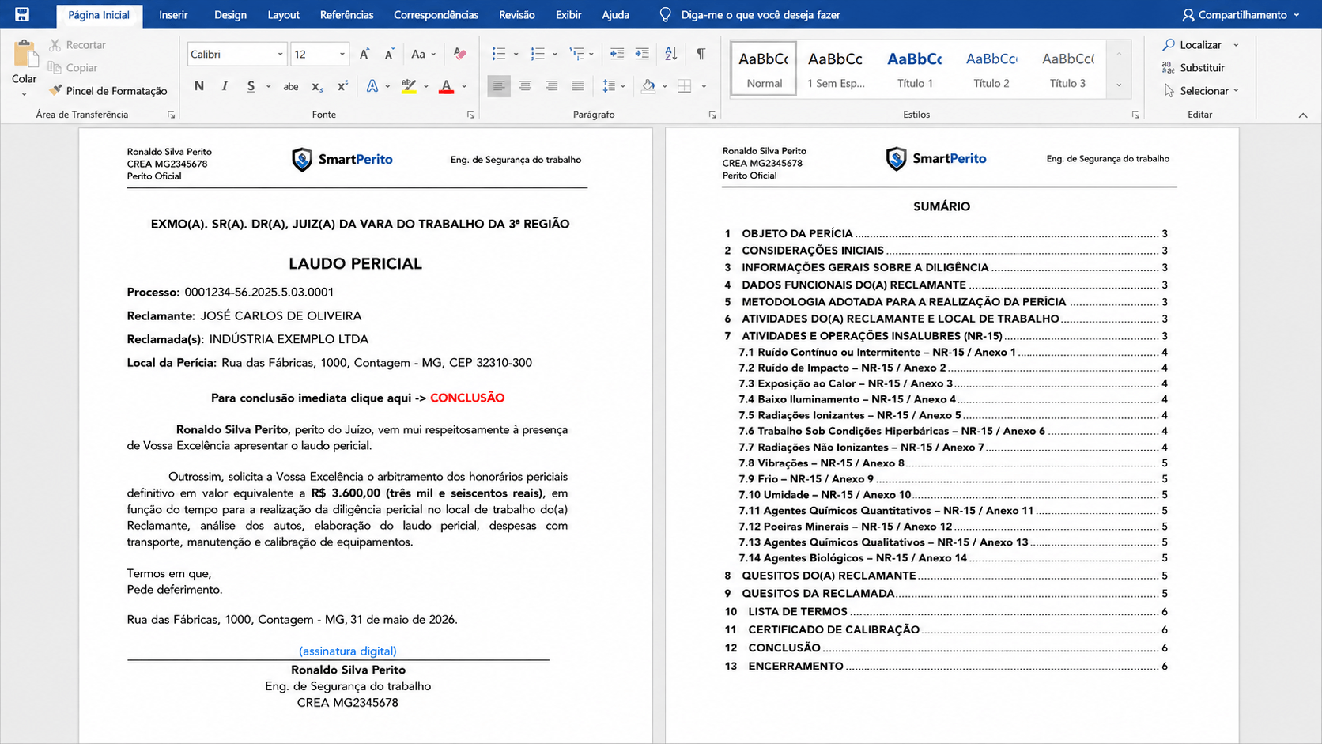Toggle bold N formatting

tap(199, 86)
